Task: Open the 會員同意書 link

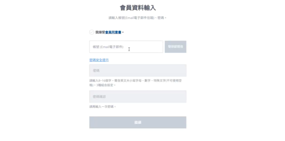Action: coord(113,32)
